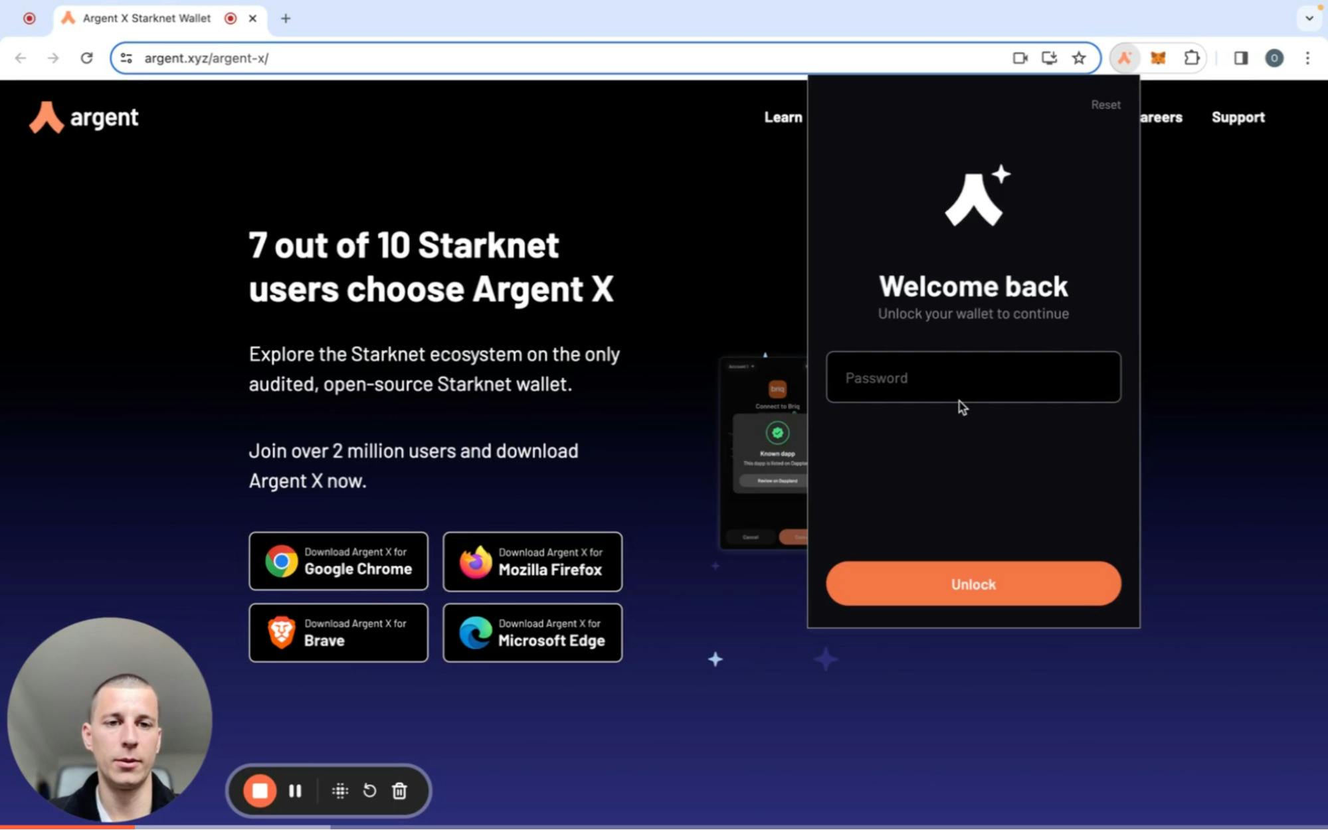Download Argent X for Brave

(x=338, y=632)
